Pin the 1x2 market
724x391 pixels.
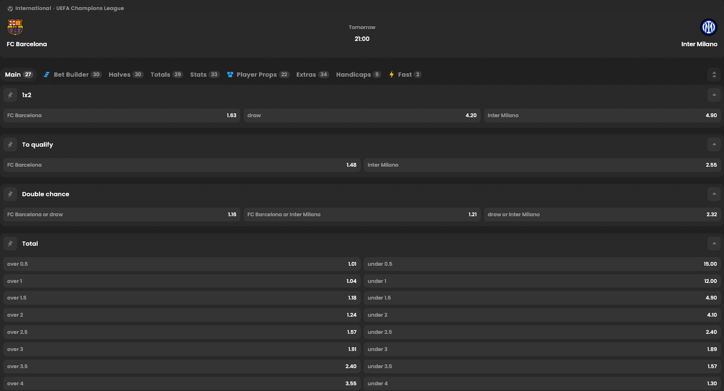10,95
